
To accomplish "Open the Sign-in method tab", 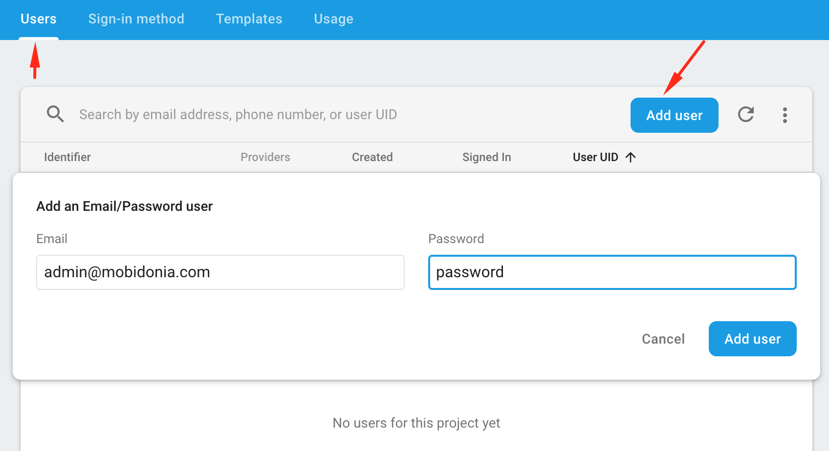I will pos(136,19).
